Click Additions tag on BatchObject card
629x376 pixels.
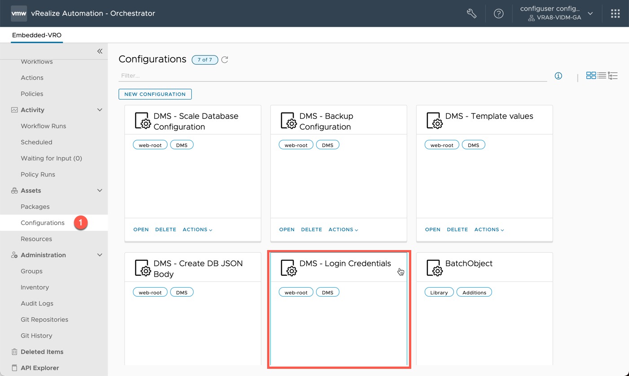[x=474, y=292]
